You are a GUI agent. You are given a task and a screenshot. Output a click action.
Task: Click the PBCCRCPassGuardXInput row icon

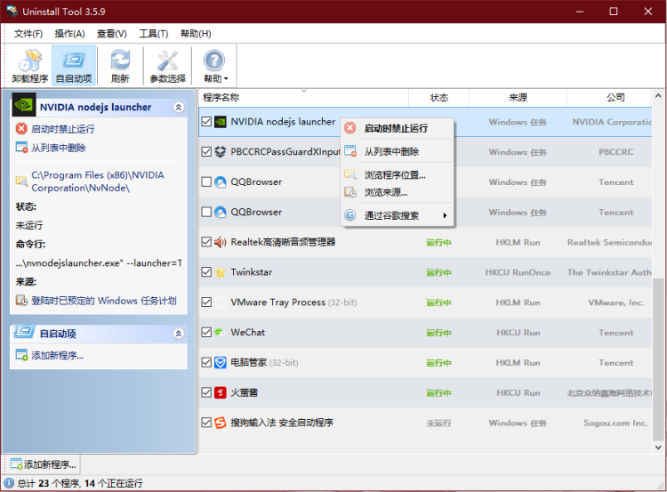pyautogui.click(x=220, y=151)
